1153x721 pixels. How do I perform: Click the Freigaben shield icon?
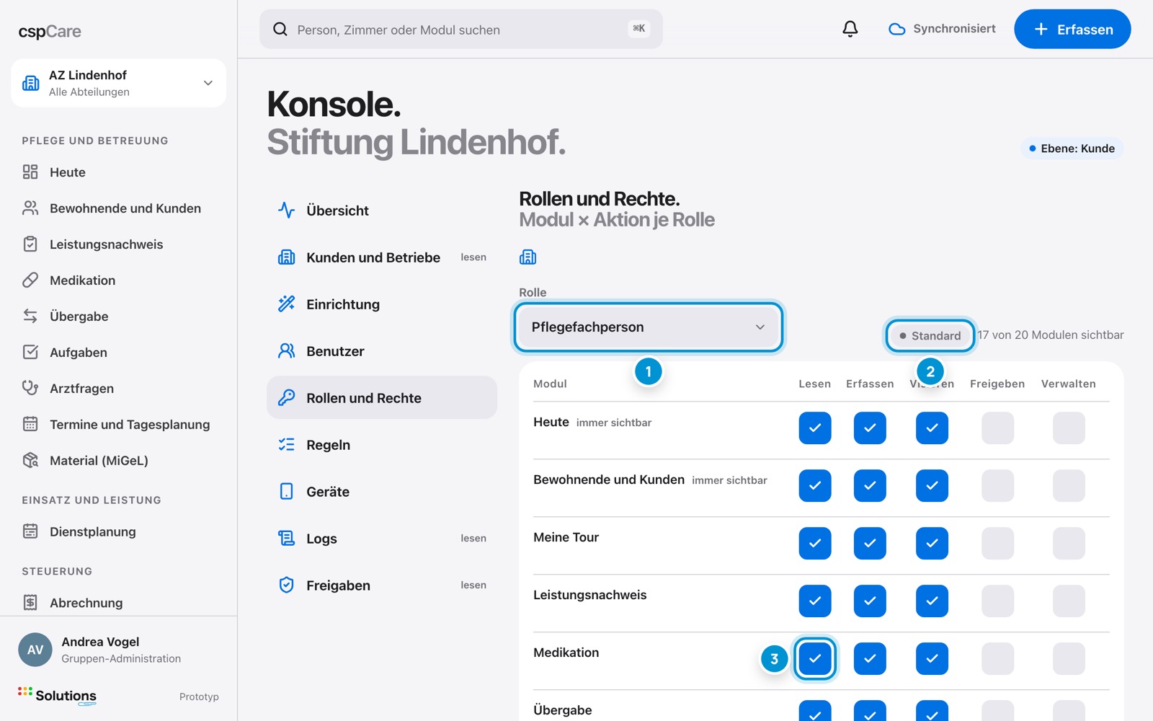[x=287, y=585]
